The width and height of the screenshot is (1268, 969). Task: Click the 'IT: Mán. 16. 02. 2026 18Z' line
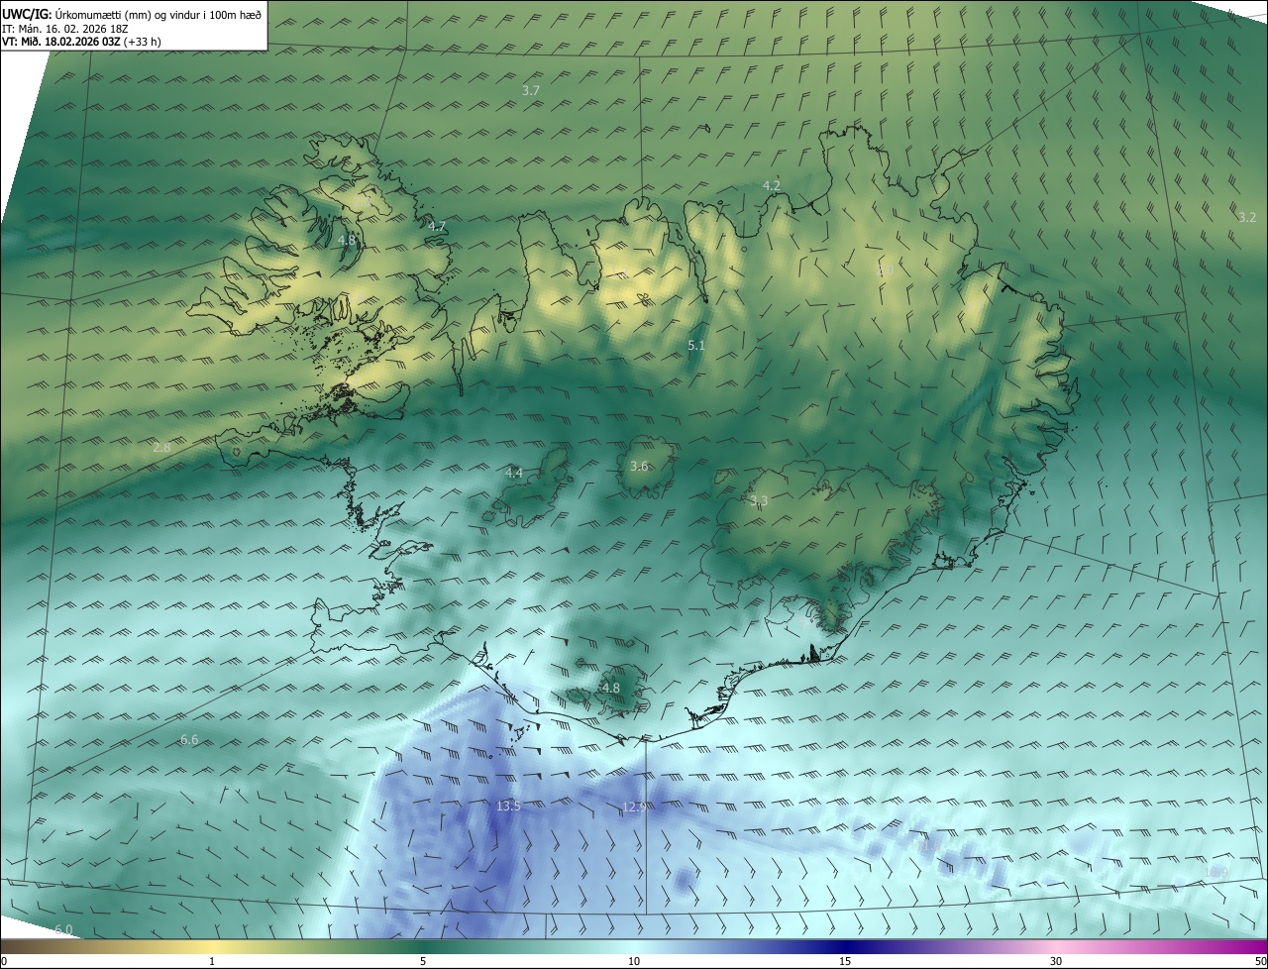[64, 29]
